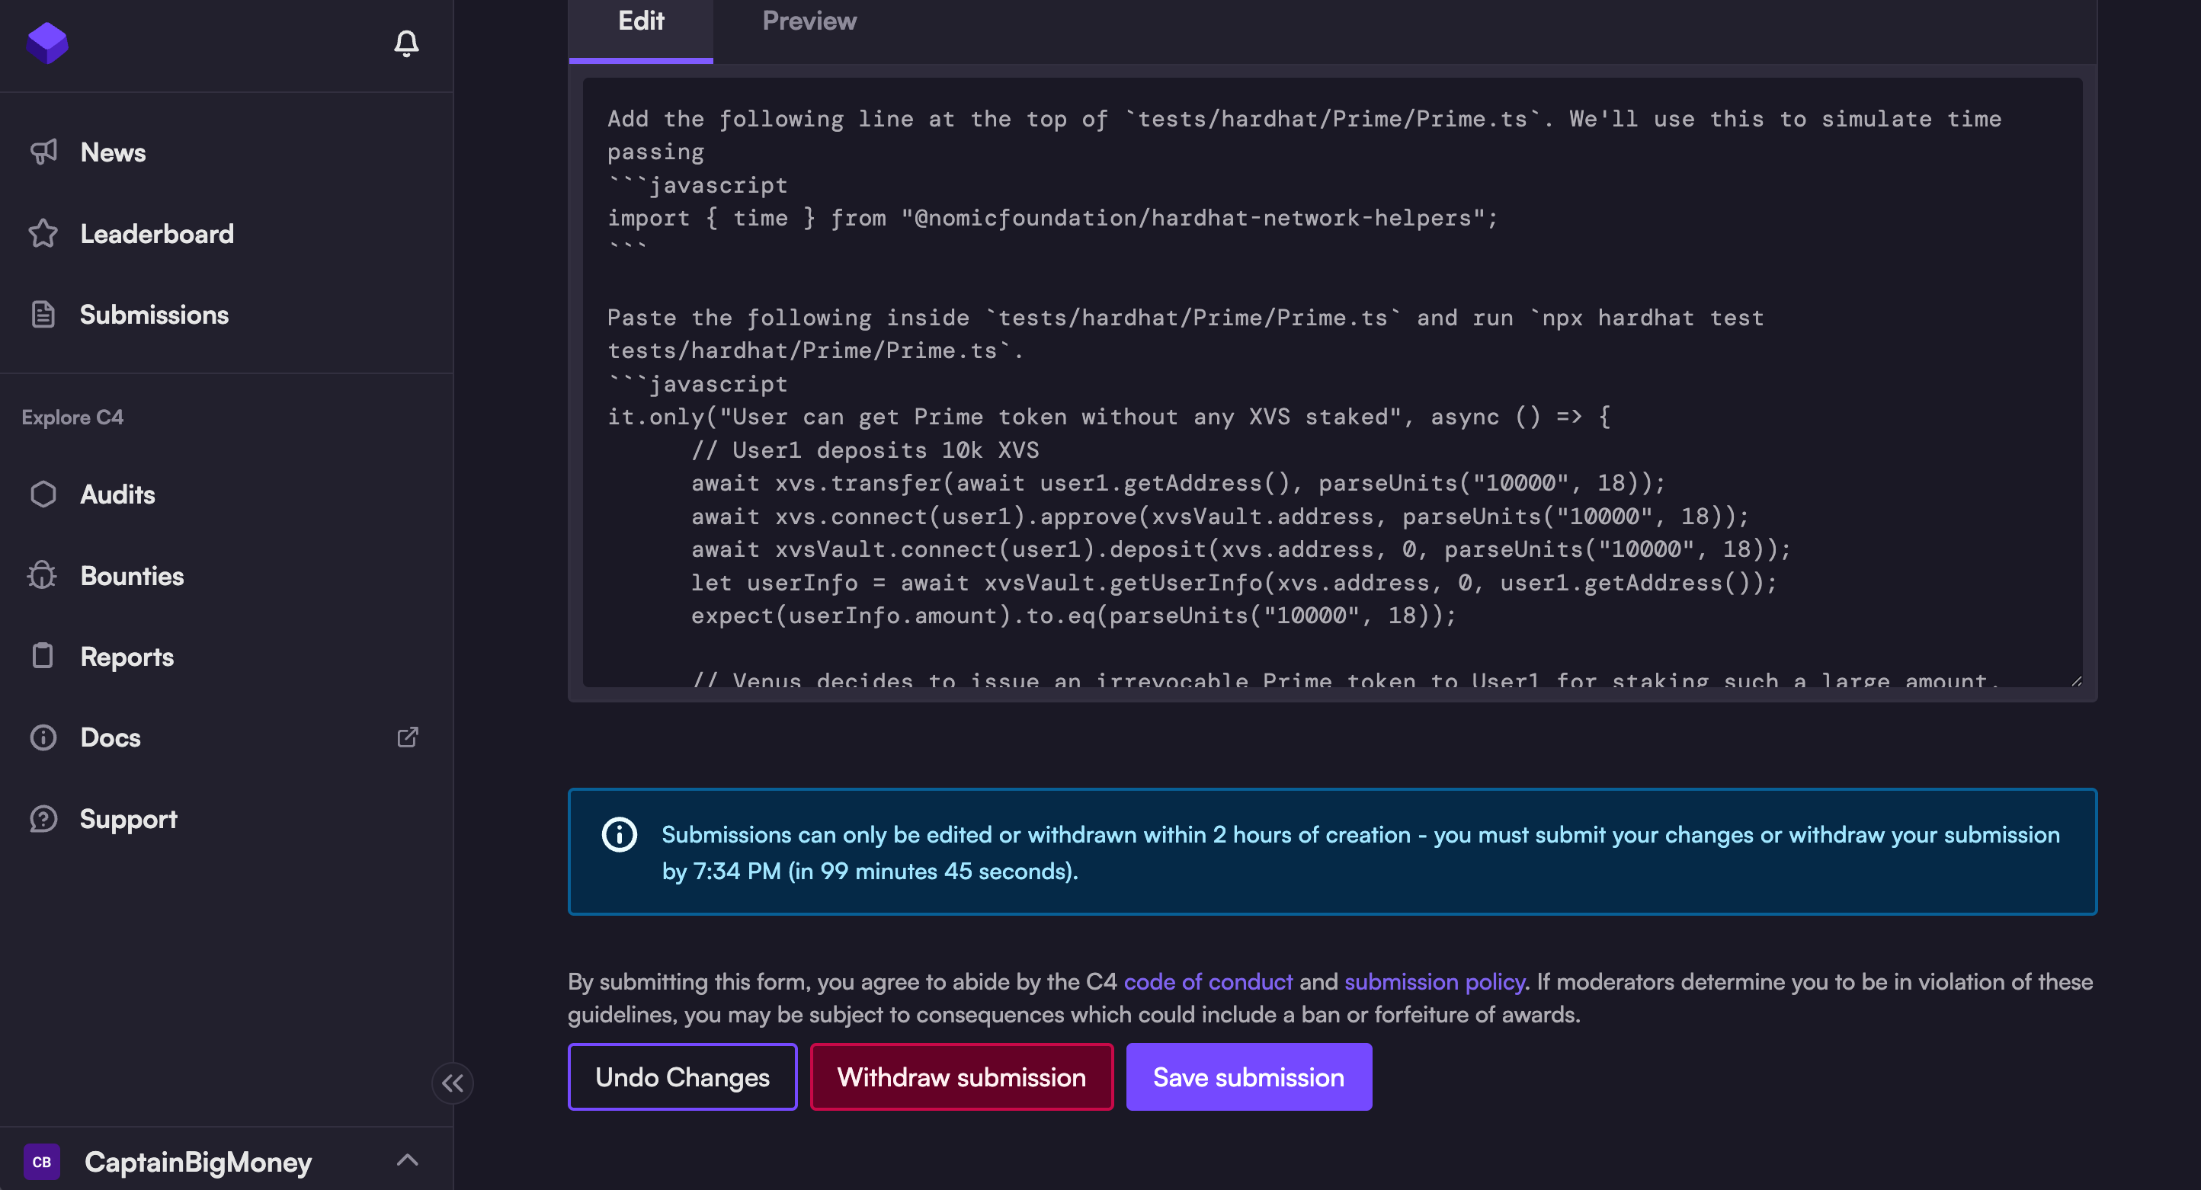Click the CB user avatar
The height and width of the screenshot is (1190, 2201).
pos(42,1162)
